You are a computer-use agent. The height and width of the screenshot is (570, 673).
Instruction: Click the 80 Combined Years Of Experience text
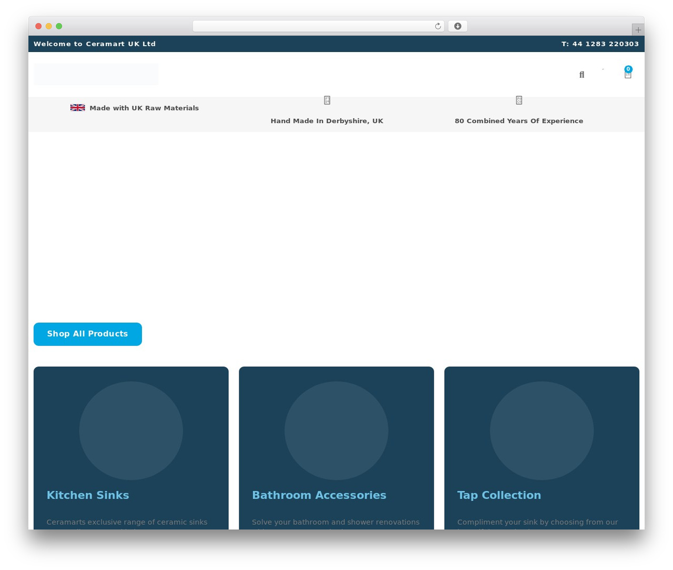click(519, 121)
